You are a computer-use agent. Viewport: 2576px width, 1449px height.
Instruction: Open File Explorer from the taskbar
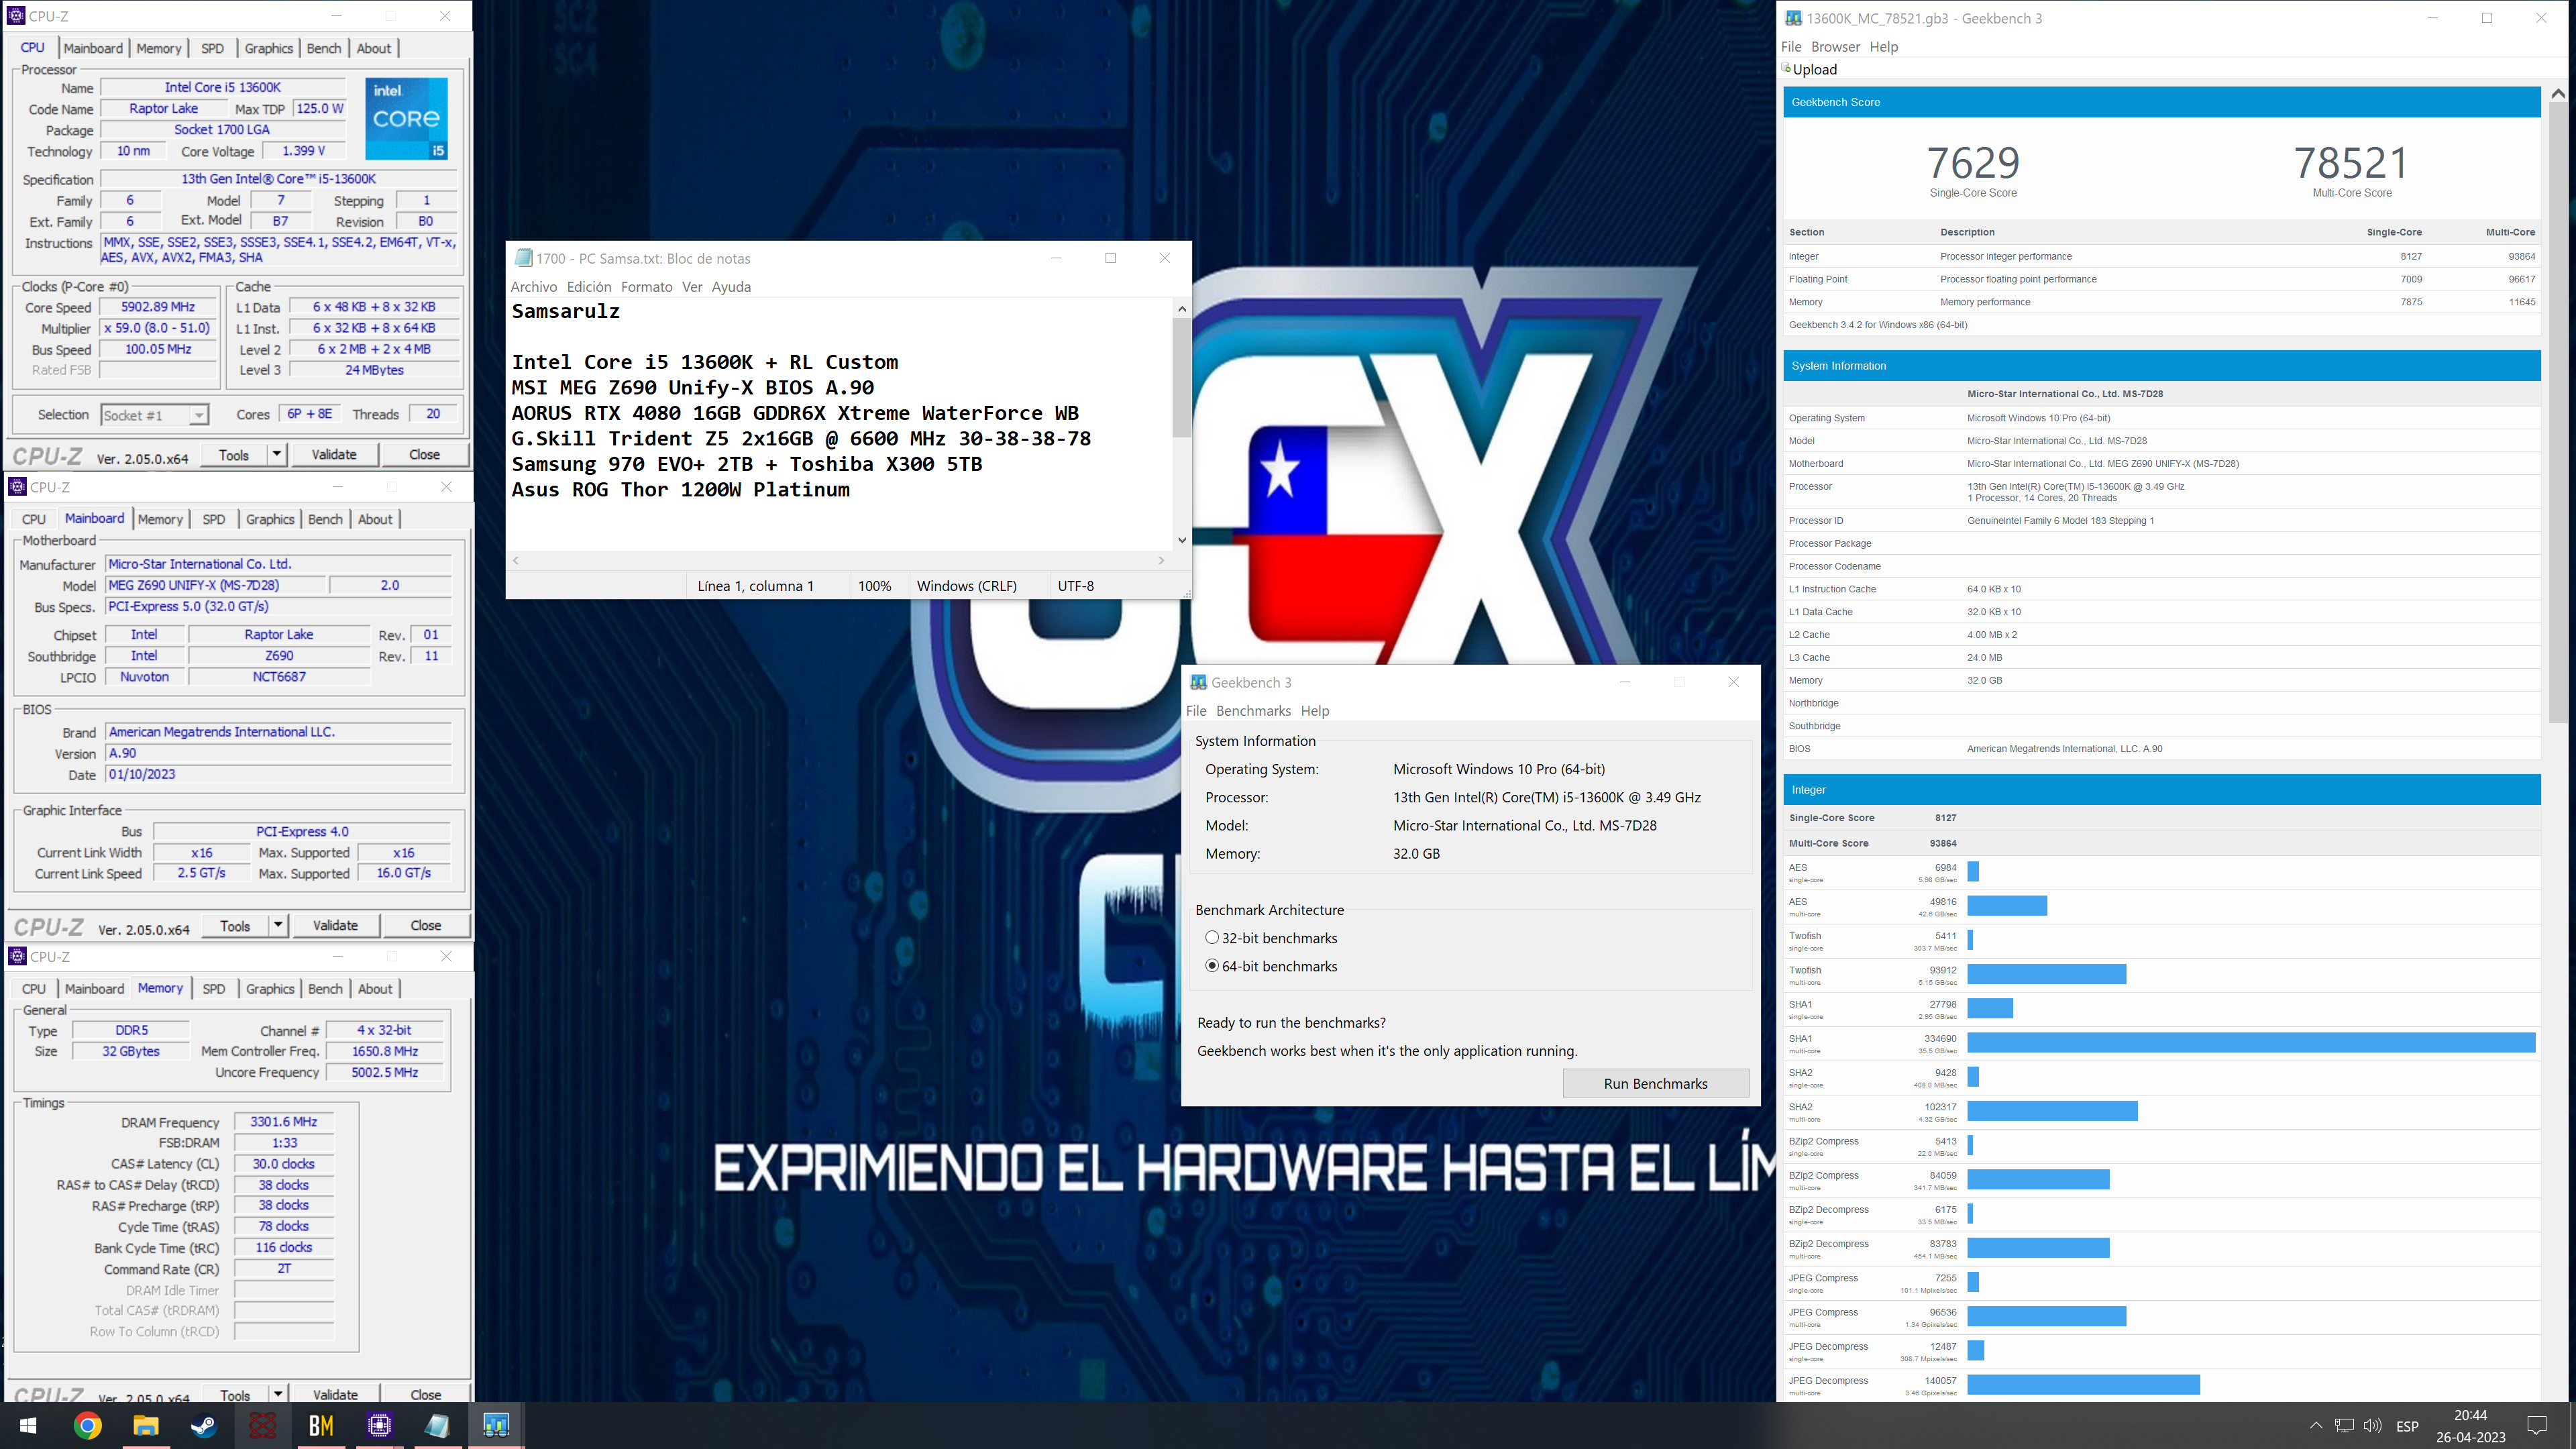146,1425
